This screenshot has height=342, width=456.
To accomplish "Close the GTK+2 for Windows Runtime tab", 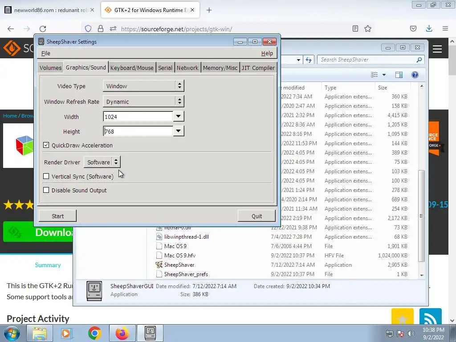I will point(192,10).
